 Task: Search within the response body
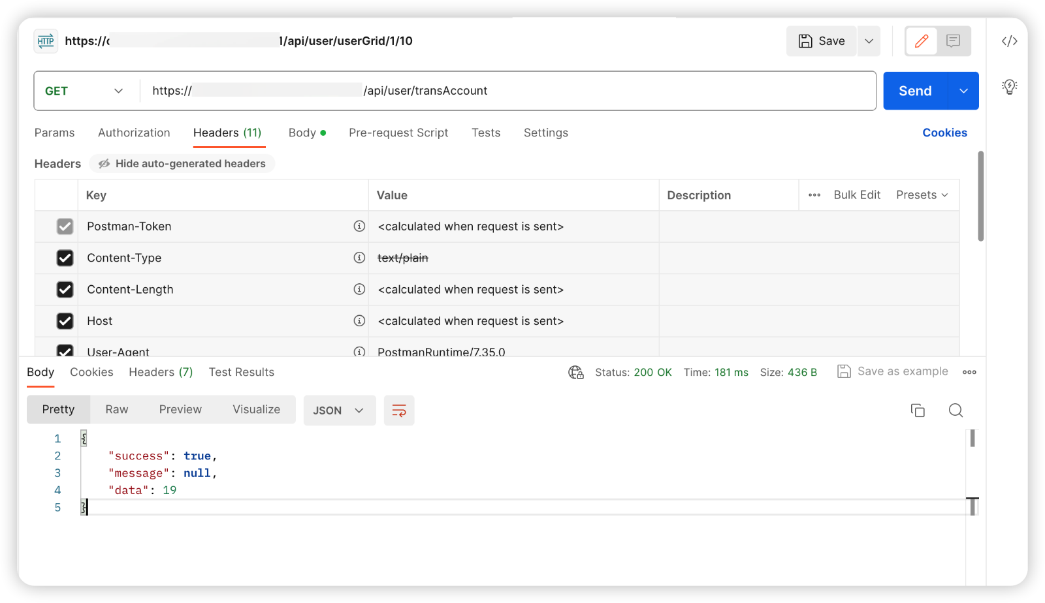tap(956, 410)
